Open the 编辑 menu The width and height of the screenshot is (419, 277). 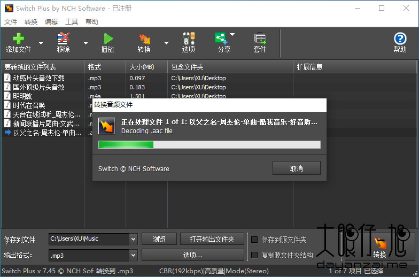click(51, 21)
